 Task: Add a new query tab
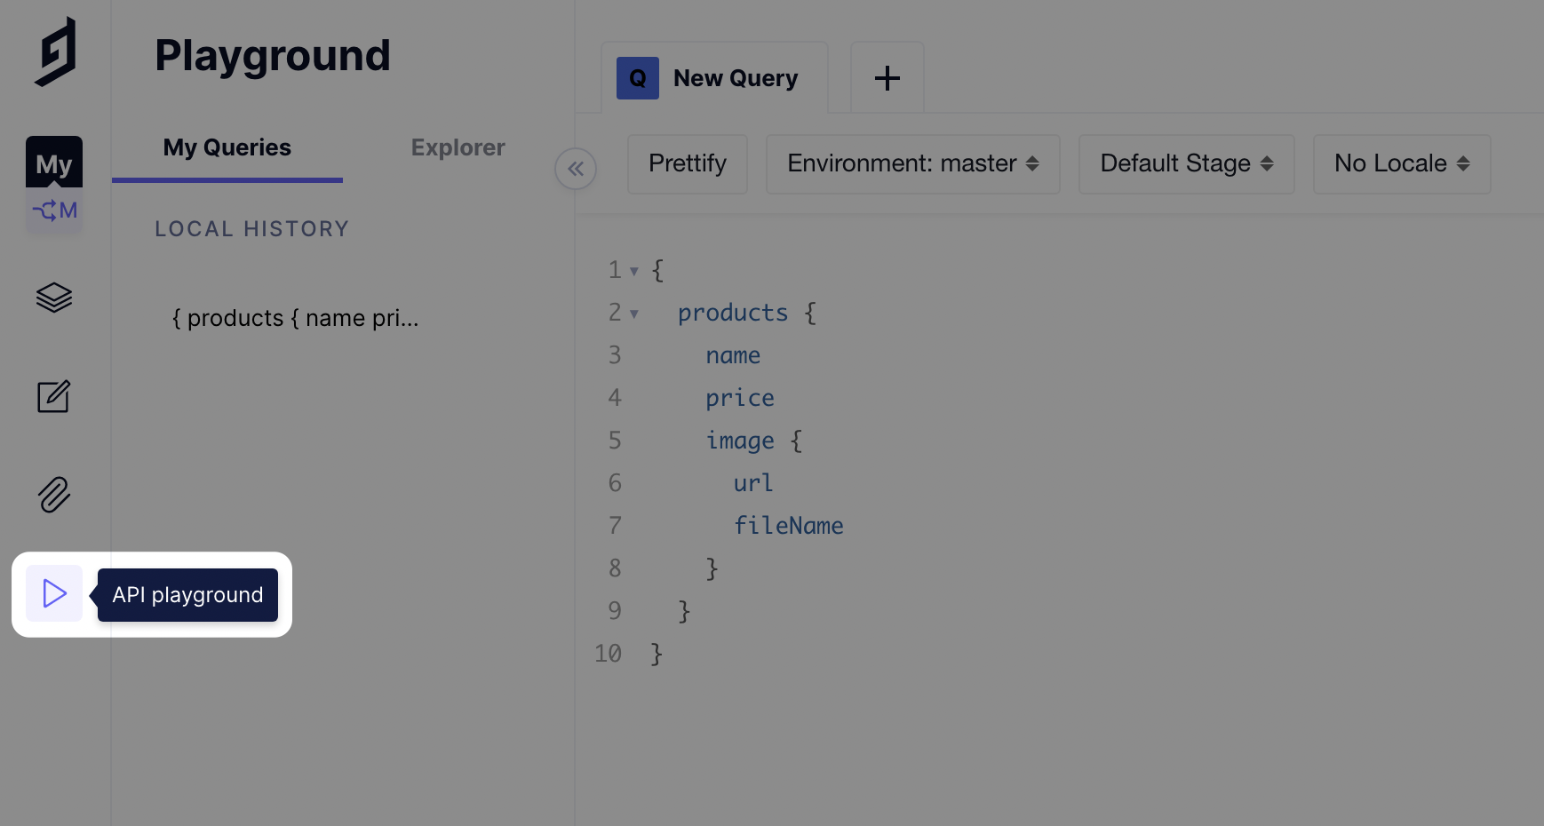coord(887,78)
